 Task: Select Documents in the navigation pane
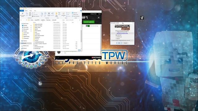[26, 29]
